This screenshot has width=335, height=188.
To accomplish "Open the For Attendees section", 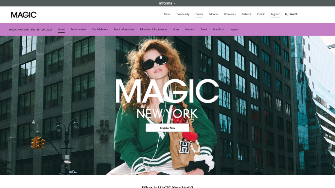I will [x=79, y=29].
